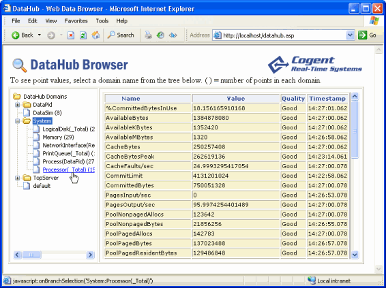Select the NetworkInterface domain in tree
The height and width of the screenshot is (288, 386).
pyautogui.click(x=69, y=145)
